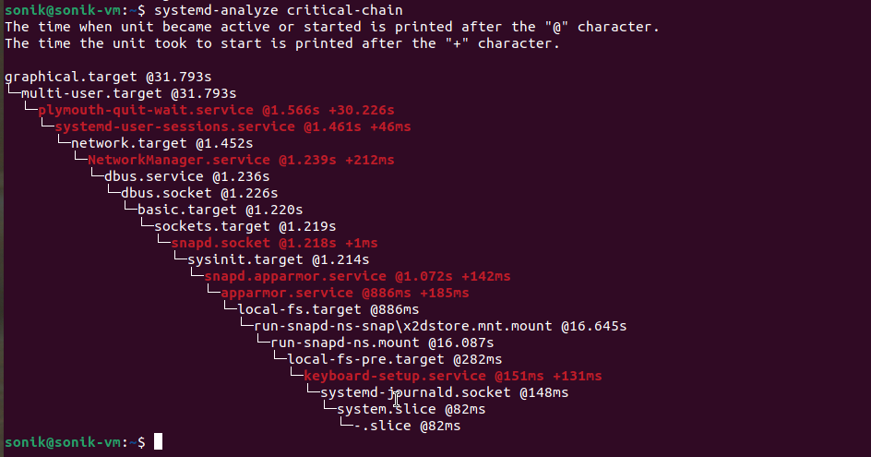Click the red NetworkManager.service entry

click(x=241, y=160)
